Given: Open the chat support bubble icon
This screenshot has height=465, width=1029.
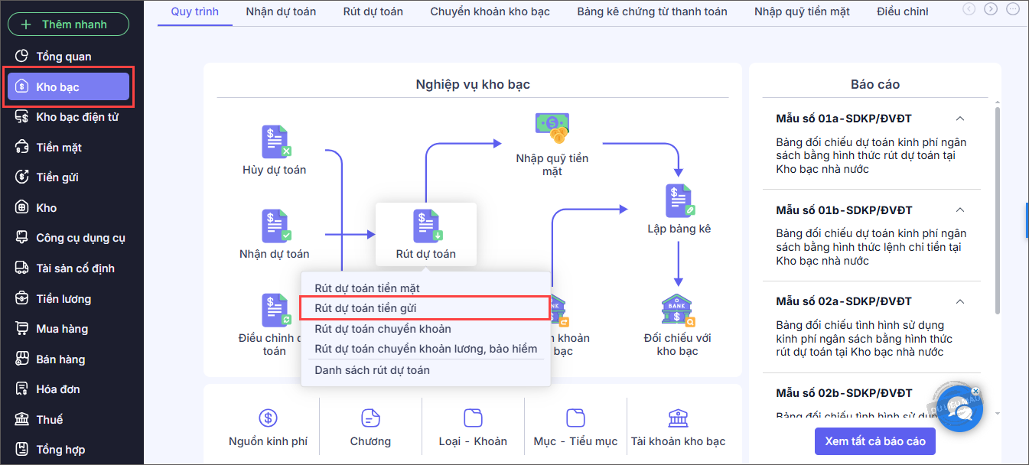Looking at the screenshot, I should click(959, 409).
